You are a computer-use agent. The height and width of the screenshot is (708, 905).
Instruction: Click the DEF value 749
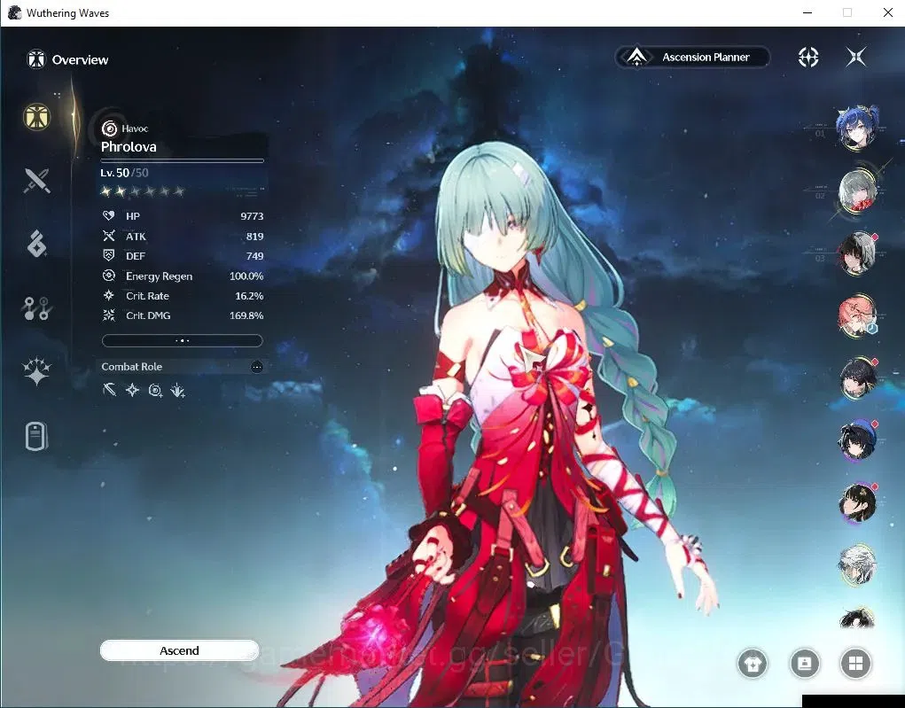254,256
